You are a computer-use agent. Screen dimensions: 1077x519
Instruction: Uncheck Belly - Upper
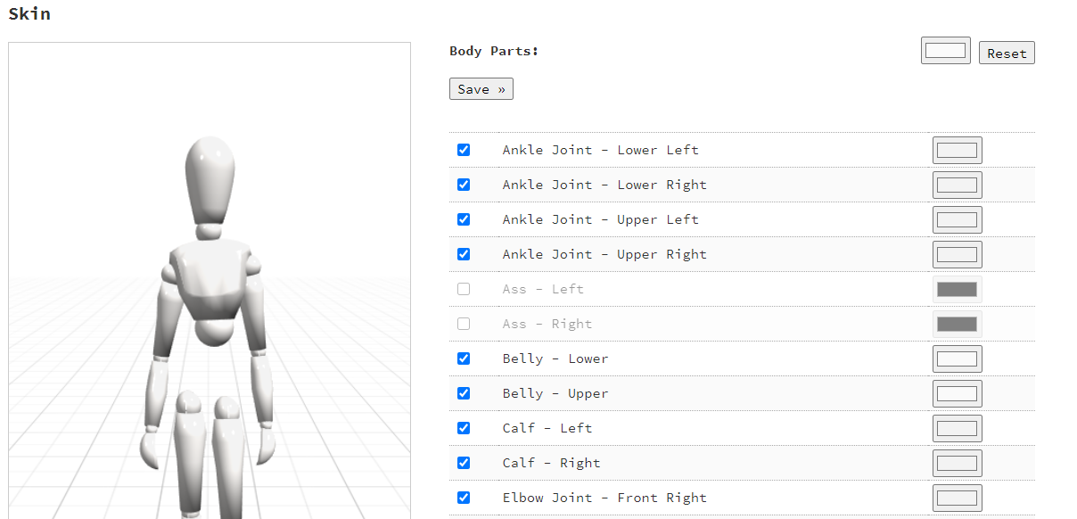(x=464, y=393)
